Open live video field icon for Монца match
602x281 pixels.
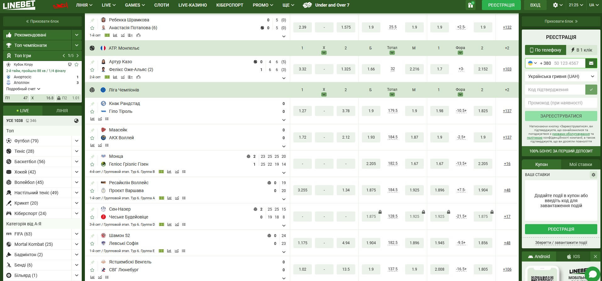pyautogui.click(x=161, y=172)
